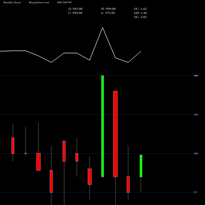Click the 'BSE 940789' symbol text
This screenshot has height=205, width=205.
click(x=64, y=2)
